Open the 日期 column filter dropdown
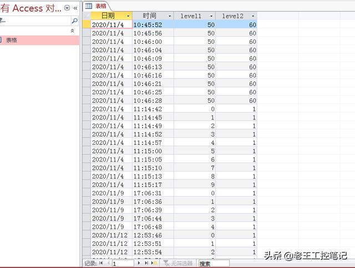This screenshot has width=355, height=268. pyautogui.click(x=128, y=16)
